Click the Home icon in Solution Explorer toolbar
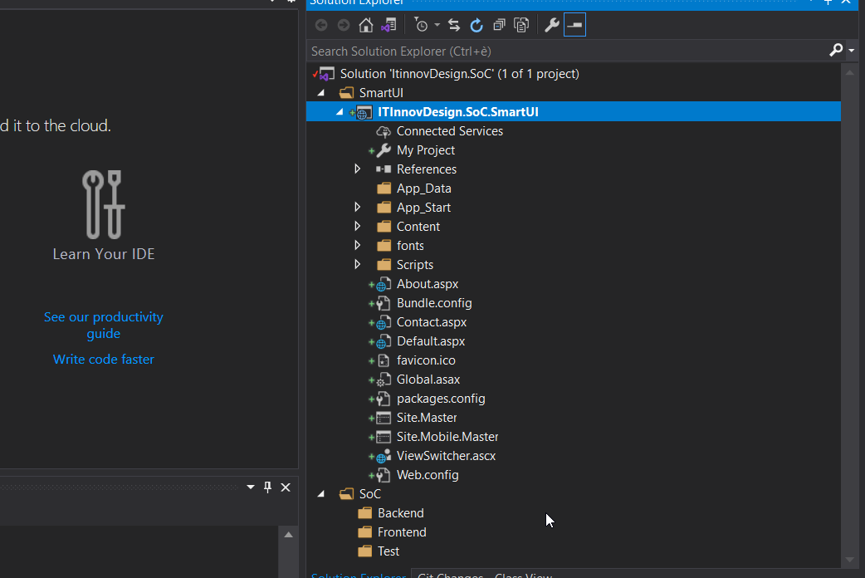The image size is (865, 578). coord(366,25)
